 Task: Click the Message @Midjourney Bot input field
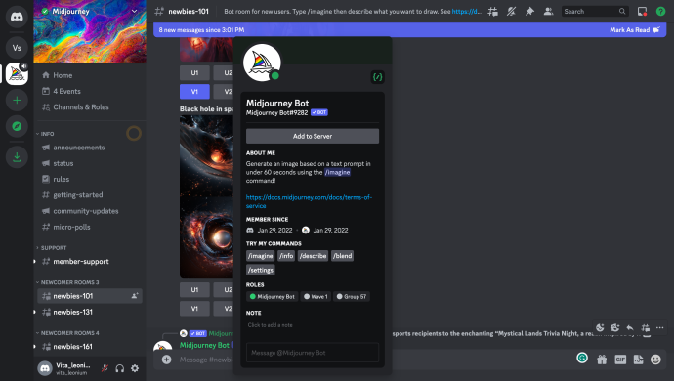pyautogui.click(x=313, y=353)
